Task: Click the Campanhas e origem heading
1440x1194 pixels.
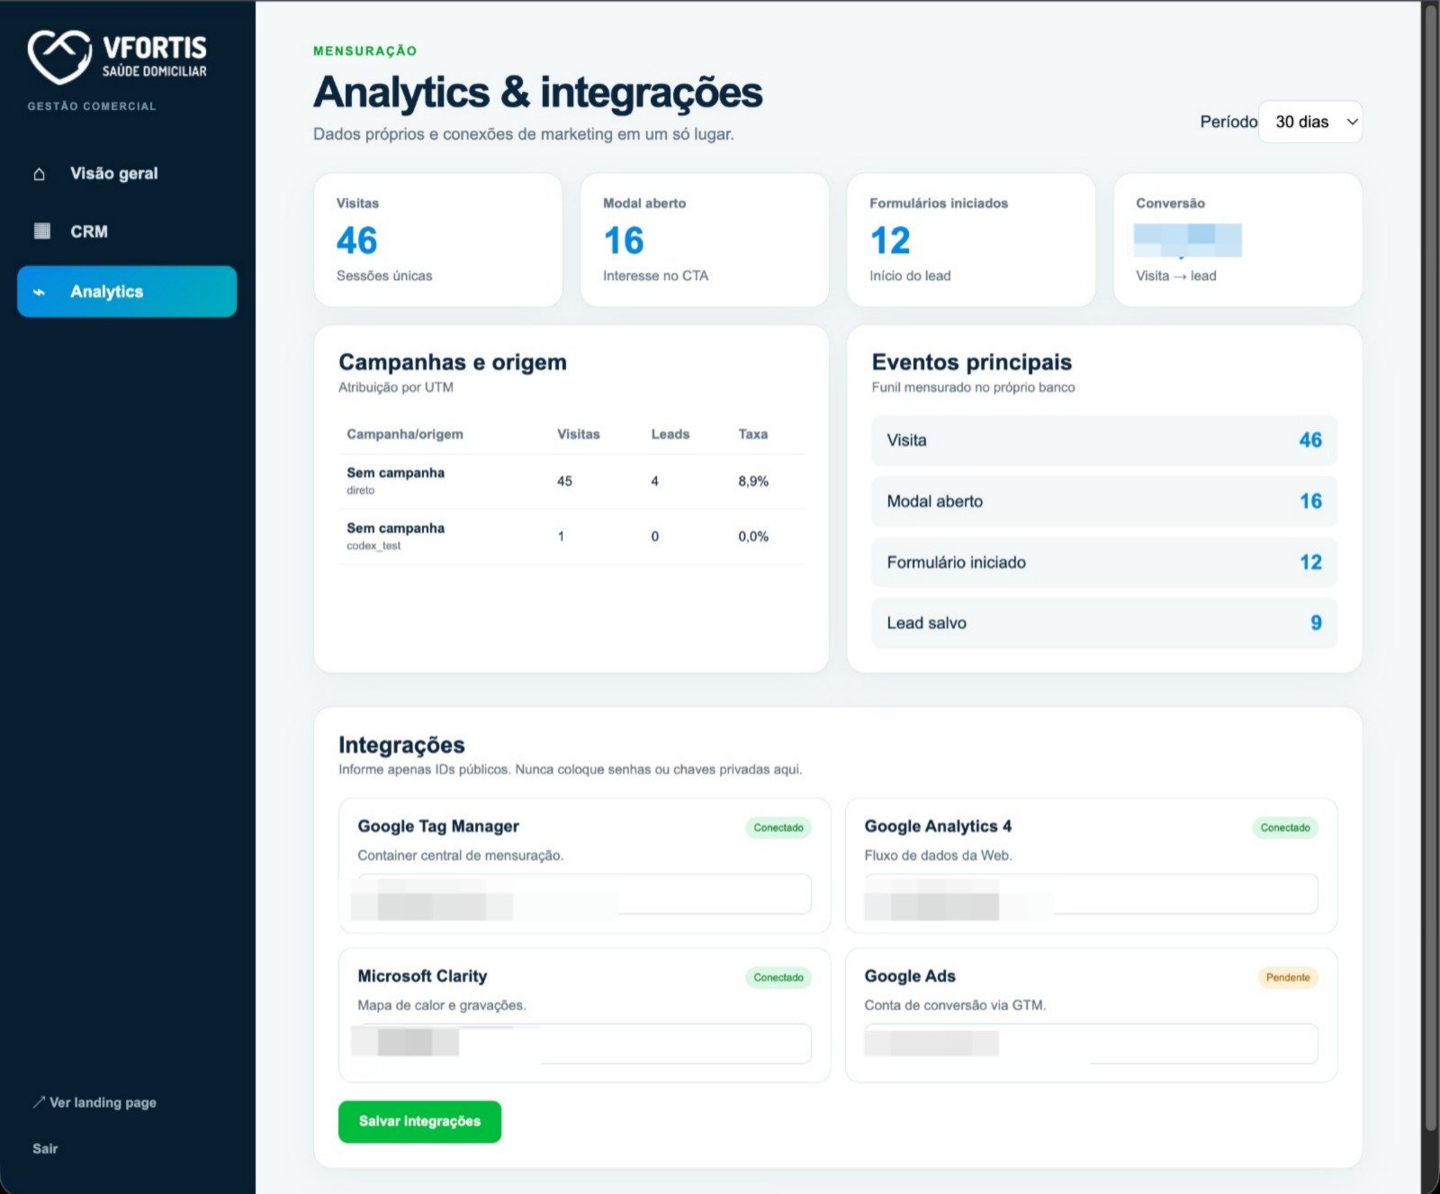Action: coord(453,362)
